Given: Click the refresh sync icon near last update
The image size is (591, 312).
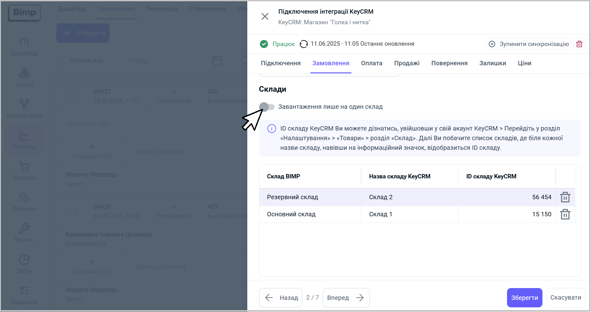Looking at the screenshot, I should 304,44.
